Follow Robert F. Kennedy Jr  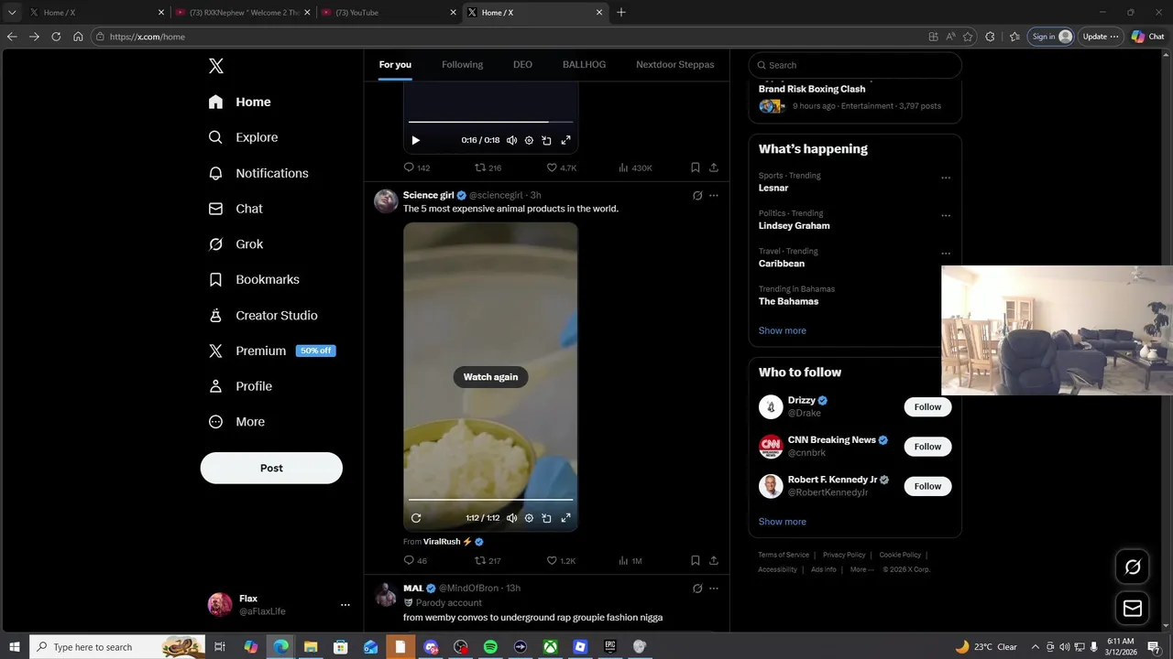click(927, 486)
